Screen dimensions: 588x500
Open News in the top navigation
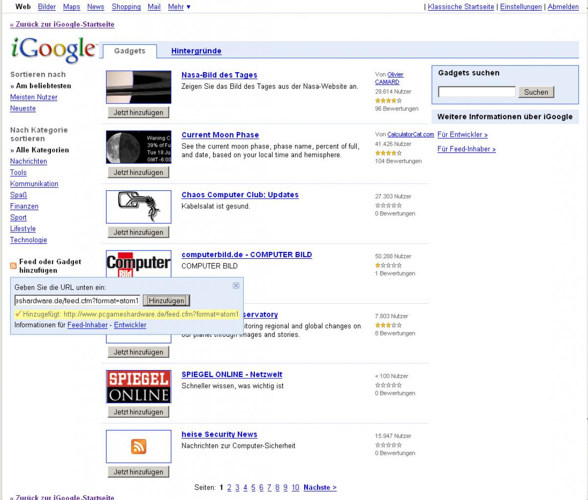point(96,7)
